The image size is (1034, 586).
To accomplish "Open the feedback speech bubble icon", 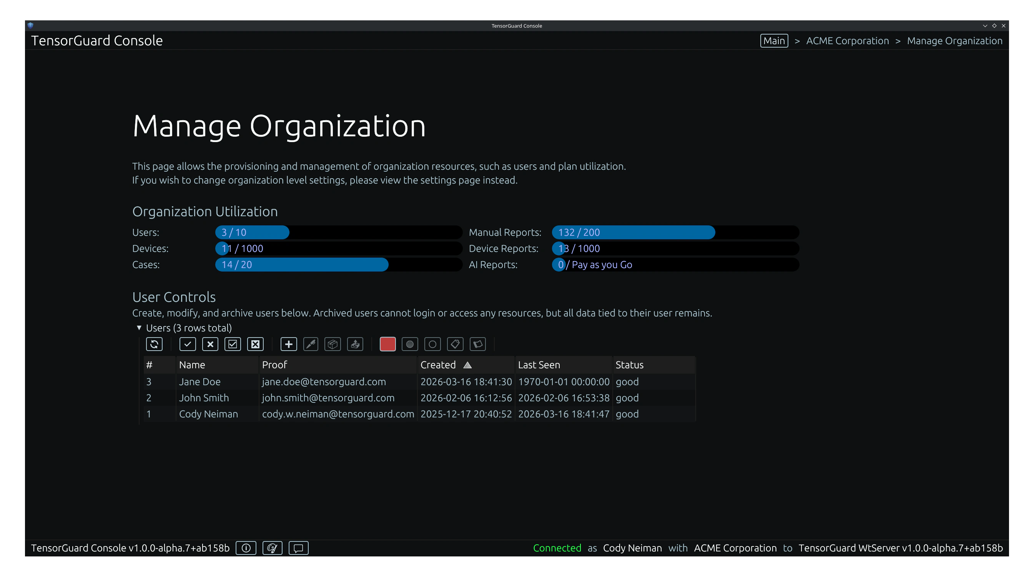I will pyautogui.click(x=299, y=548).
